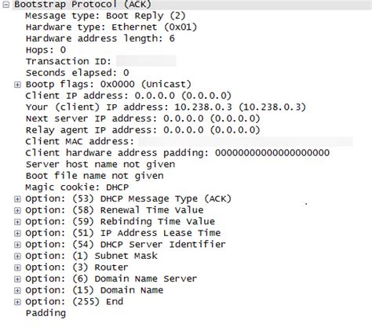Viewport: 372px width, 331px height.
Task: Expand Option (255) End
Action: pyautogui.click(x=17, y=302)
